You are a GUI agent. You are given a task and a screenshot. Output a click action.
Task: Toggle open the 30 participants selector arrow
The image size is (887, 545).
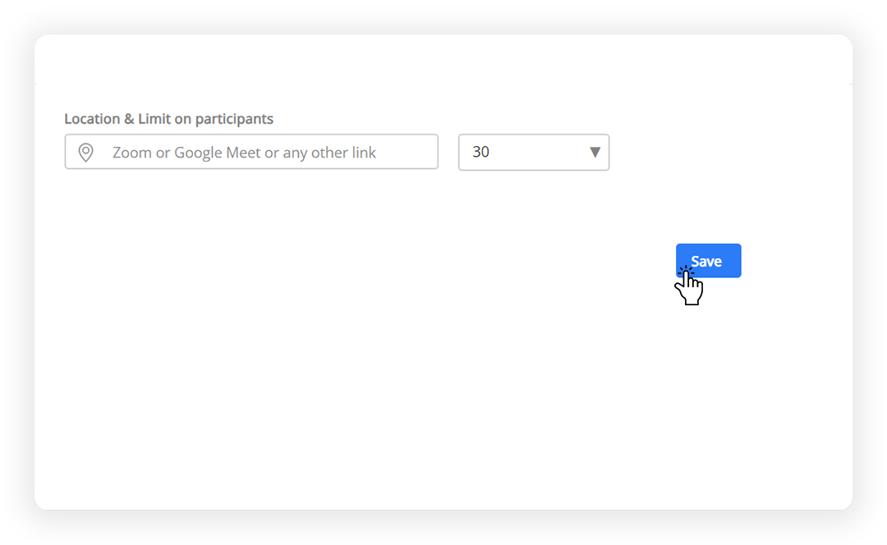point(595,152)
